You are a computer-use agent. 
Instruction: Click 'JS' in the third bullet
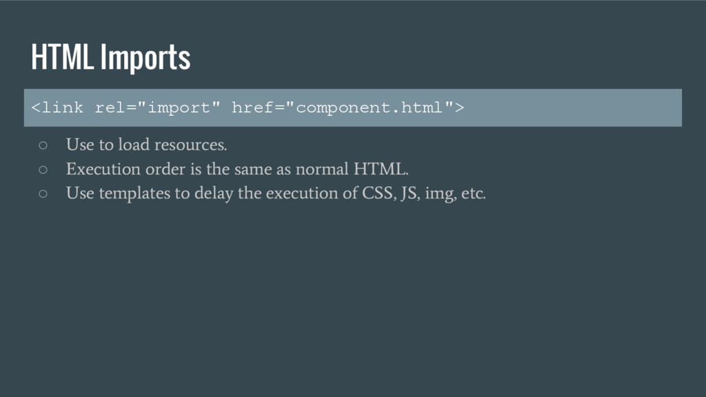(409, 193)
